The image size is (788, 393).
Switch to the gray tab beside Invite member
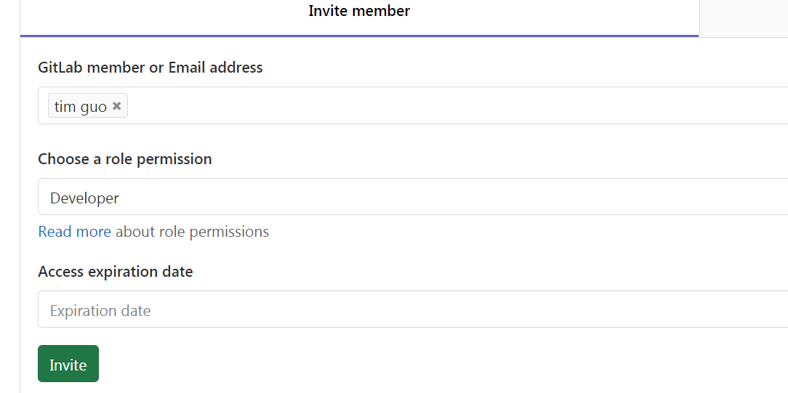coord(743,17)
